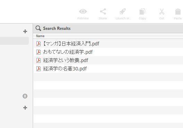Click the Paste clipboard icon
Image resolution: width=183 pixels, height=128 pixels.
[x=178, y=11]
